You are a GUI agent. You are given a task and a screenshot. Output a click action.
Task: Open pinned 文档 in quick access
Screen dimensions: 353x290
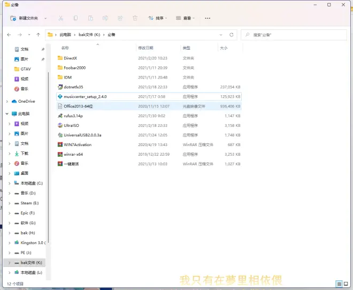[x=24, y=49]
